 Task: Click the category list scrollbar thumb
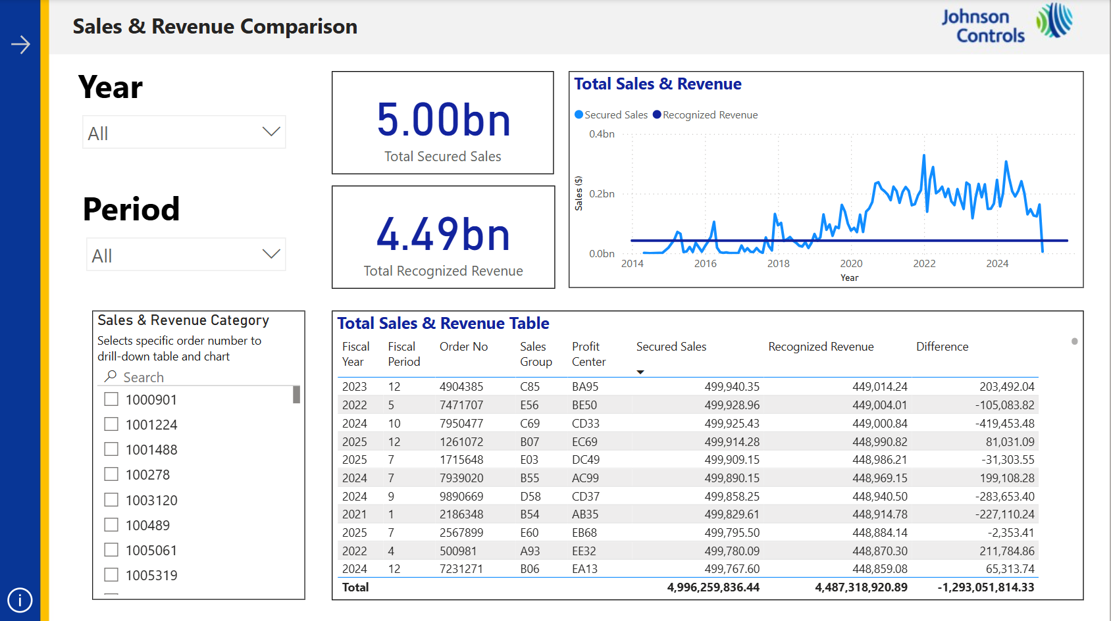[x=297, y=394]
